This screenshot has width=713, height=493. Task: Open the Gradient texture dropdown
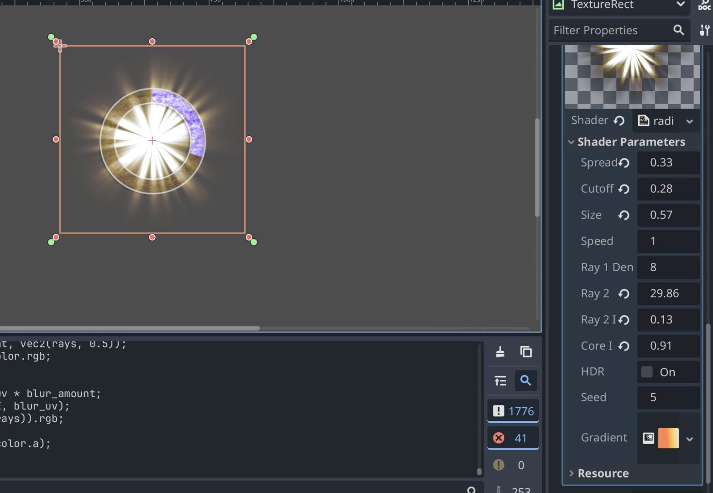pos(690,439)
